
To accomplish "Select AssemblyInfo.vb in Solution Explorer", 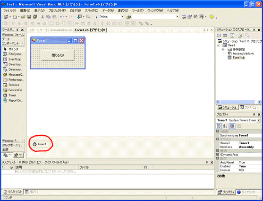I will [243, 53].
